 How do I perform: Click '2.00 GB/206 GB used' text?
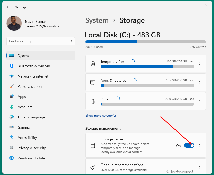click(x=180, y=99)
